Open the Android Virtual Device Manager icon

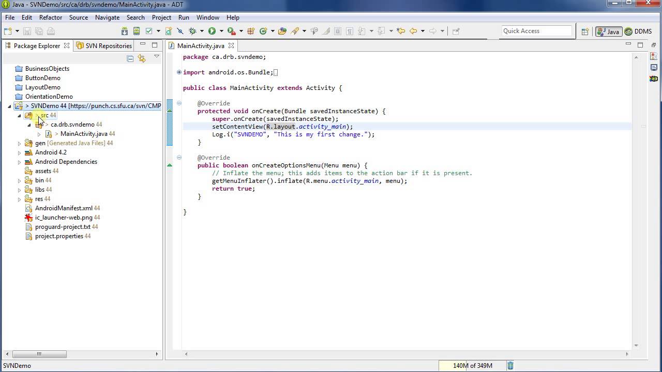(x=137, y=31)
